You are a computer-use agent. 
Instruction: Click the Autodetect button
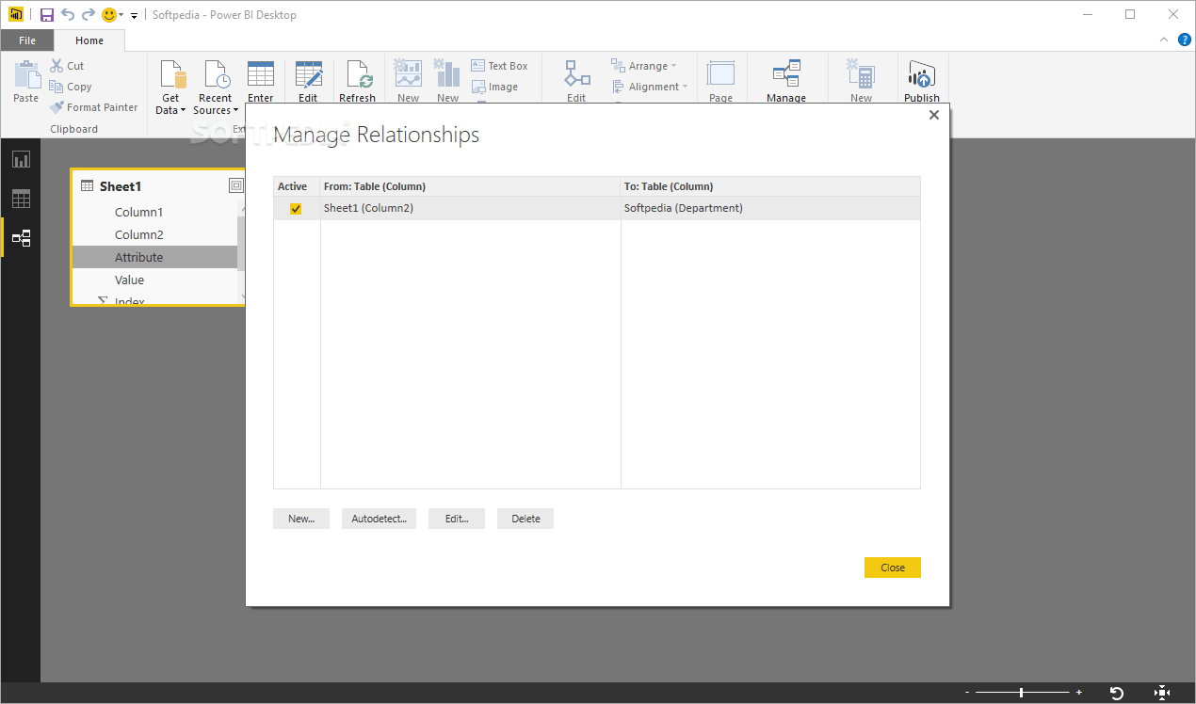[379, 518]
